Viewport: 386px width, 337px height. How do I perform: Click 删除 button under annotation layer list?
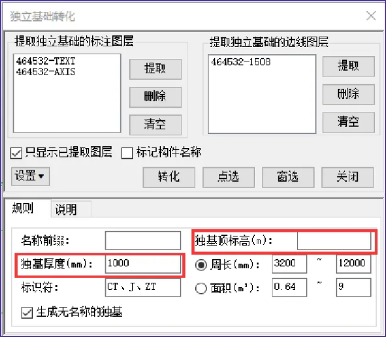[x=155, y=96]
